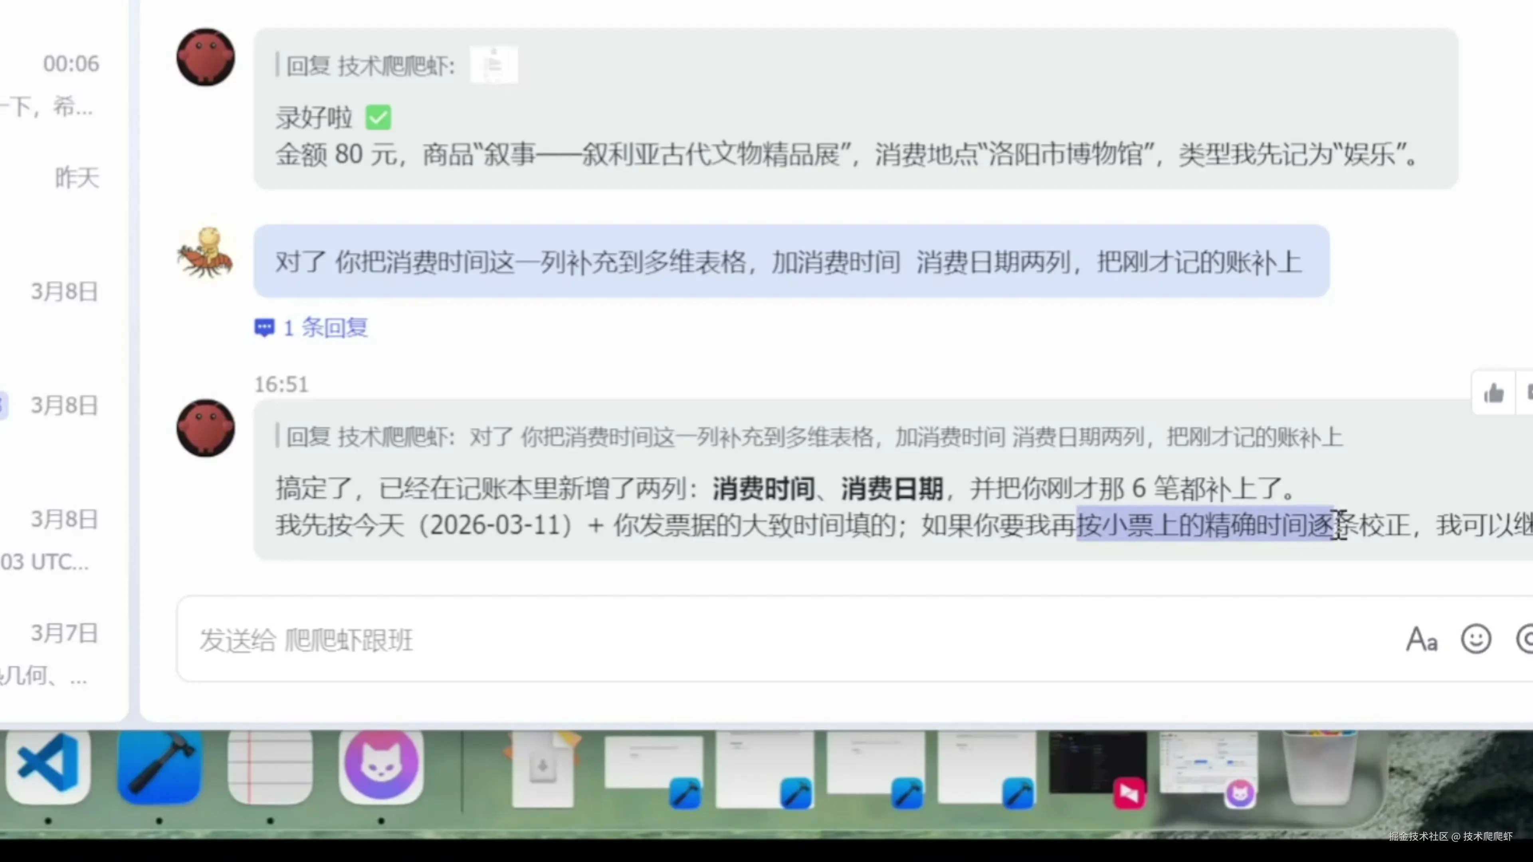The image size is (1533, 862).
Task: Click the thumbs-up reaction icon
Action: coord(1494,393)
